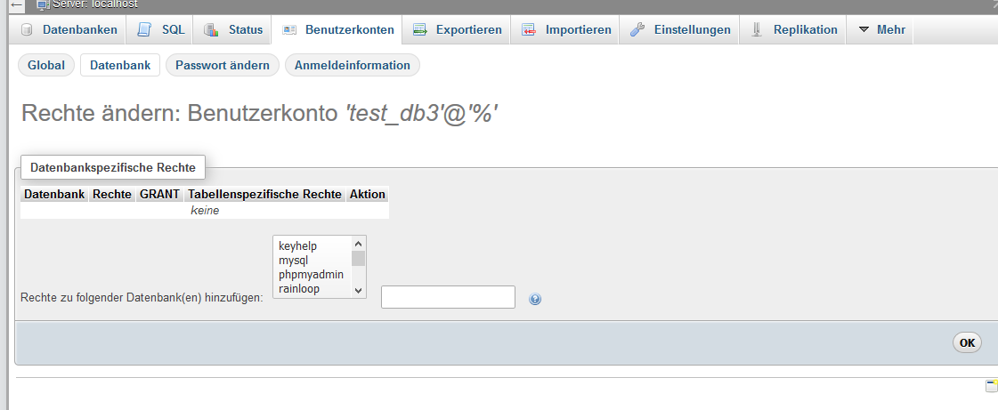Click the Einstellungen wrench icon
Image resolution: width=998 pixels, height=410 pixels.
point(637,30)
